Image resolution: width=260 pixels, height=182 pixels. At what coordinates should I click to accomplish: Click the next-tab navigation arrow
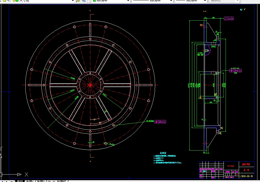pos(7,181)
